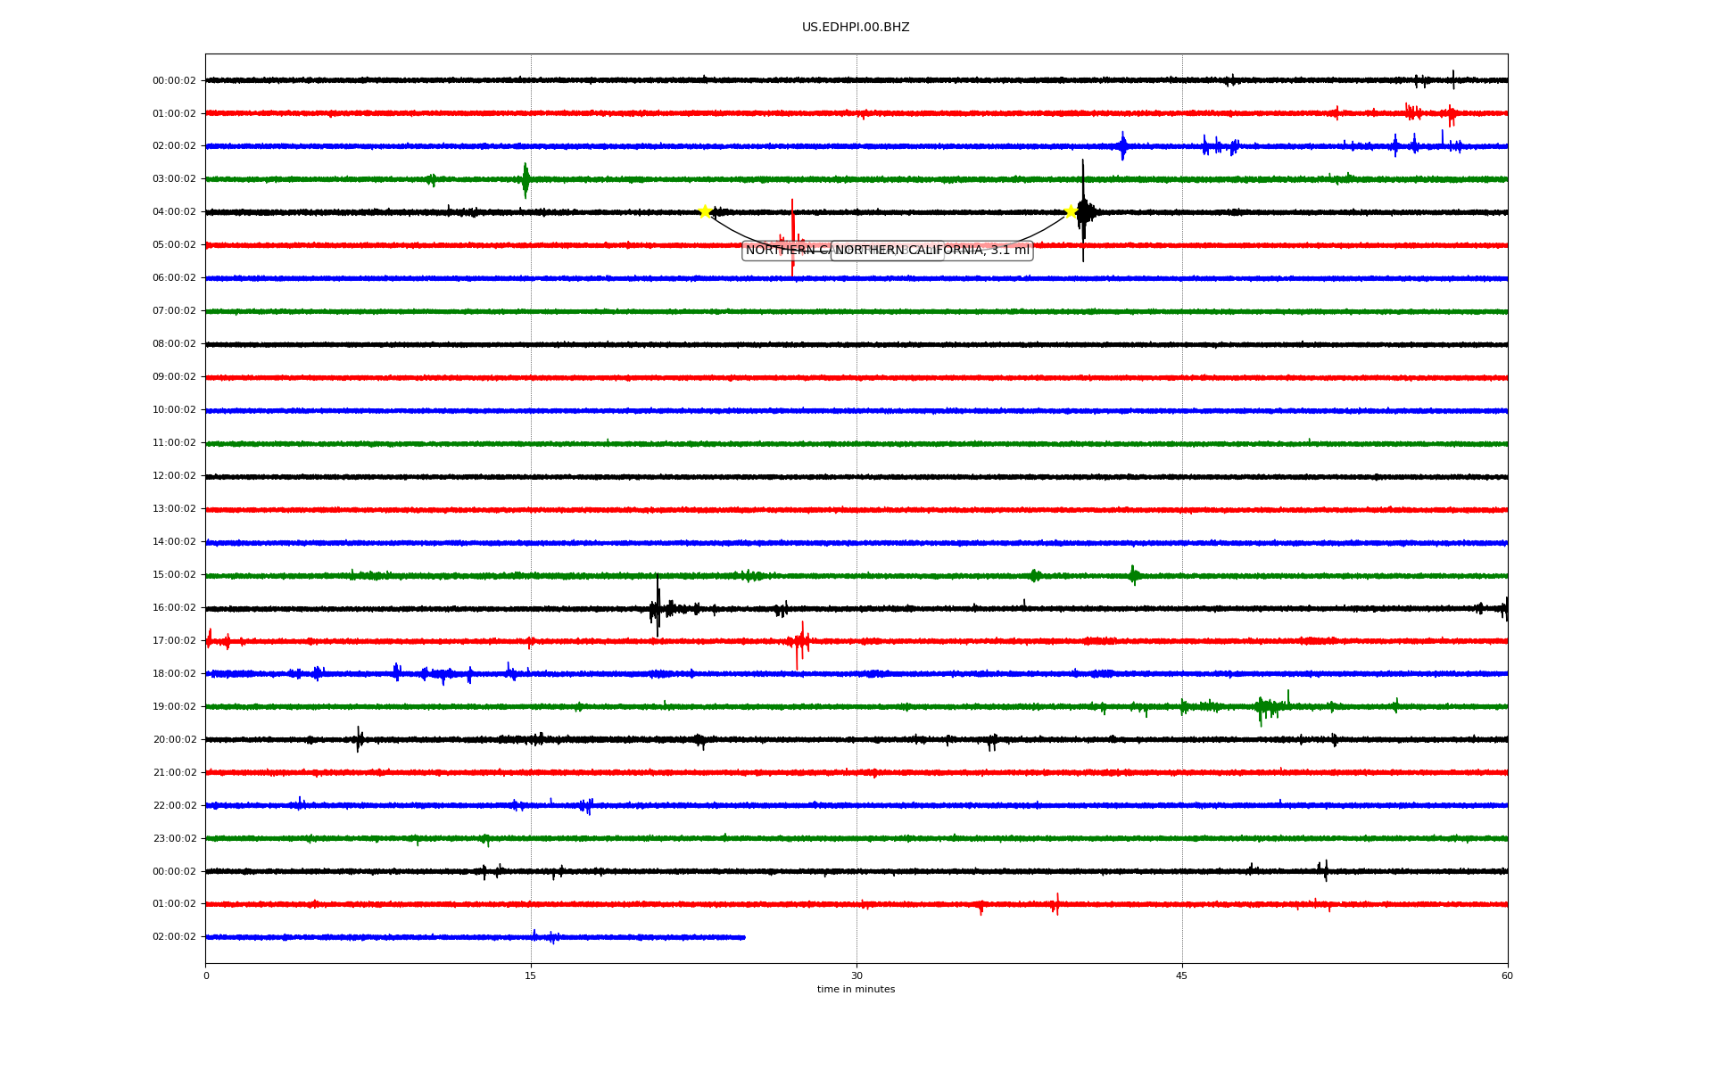Click the black event burst on the 16:00:02 trace
This screenshot has height=1070, width=1713.
tap(658, 606)
